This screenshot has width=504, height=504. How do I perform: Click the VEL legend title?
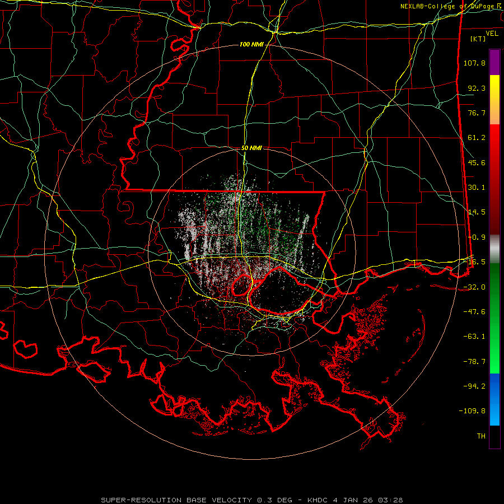(492, 34)
